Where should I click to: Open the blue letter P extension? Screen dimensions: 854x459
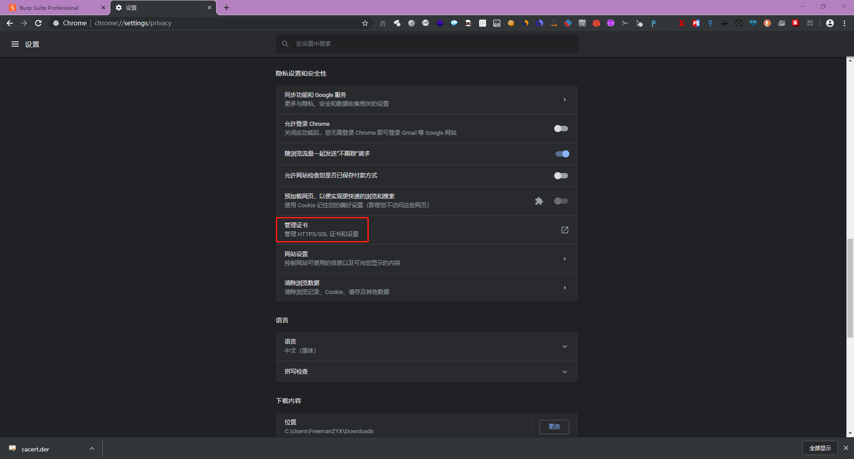[x=653, y=23]
